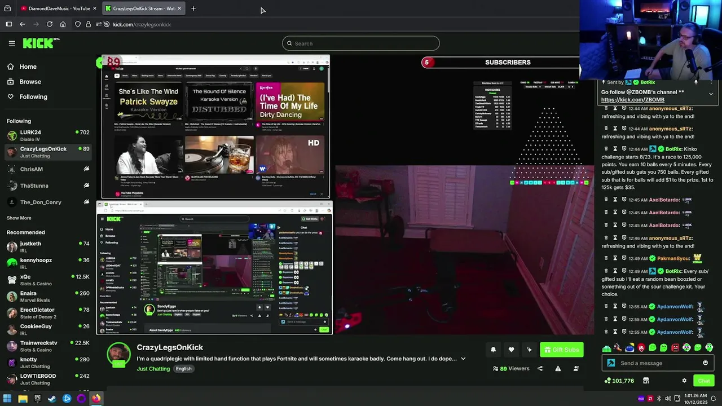Open chat settings gear
This screenshot has height=406, width=722.
click(x=684, y=381)
